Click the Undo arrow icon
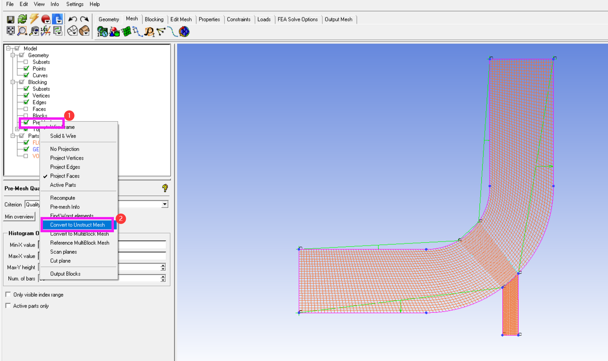 72,19
